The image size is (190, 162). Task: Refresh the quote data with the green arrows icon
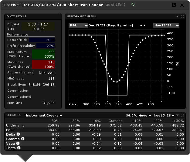click(x=133, y=5)
